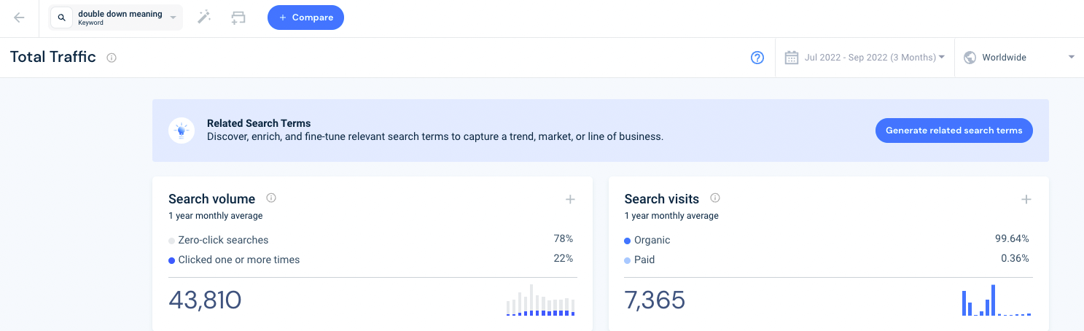Click the info icon beside Search visits
The height and width of the screenshot is (331, 1084).
(715, 198)
